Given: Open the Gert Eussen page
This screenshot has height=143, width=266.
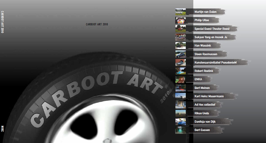Looking at the screenshot, I should tap(202, 130).
